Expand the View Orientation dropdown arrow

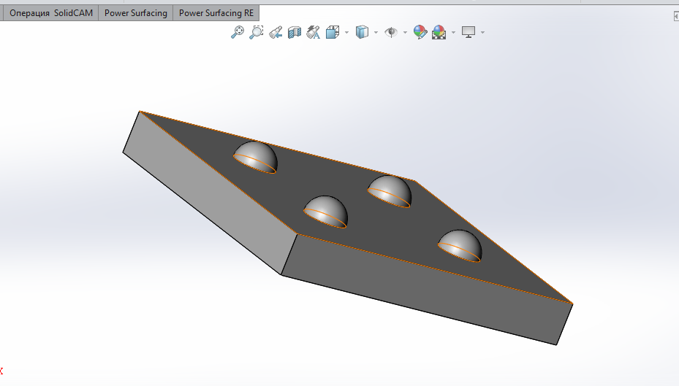pos(346,32)
